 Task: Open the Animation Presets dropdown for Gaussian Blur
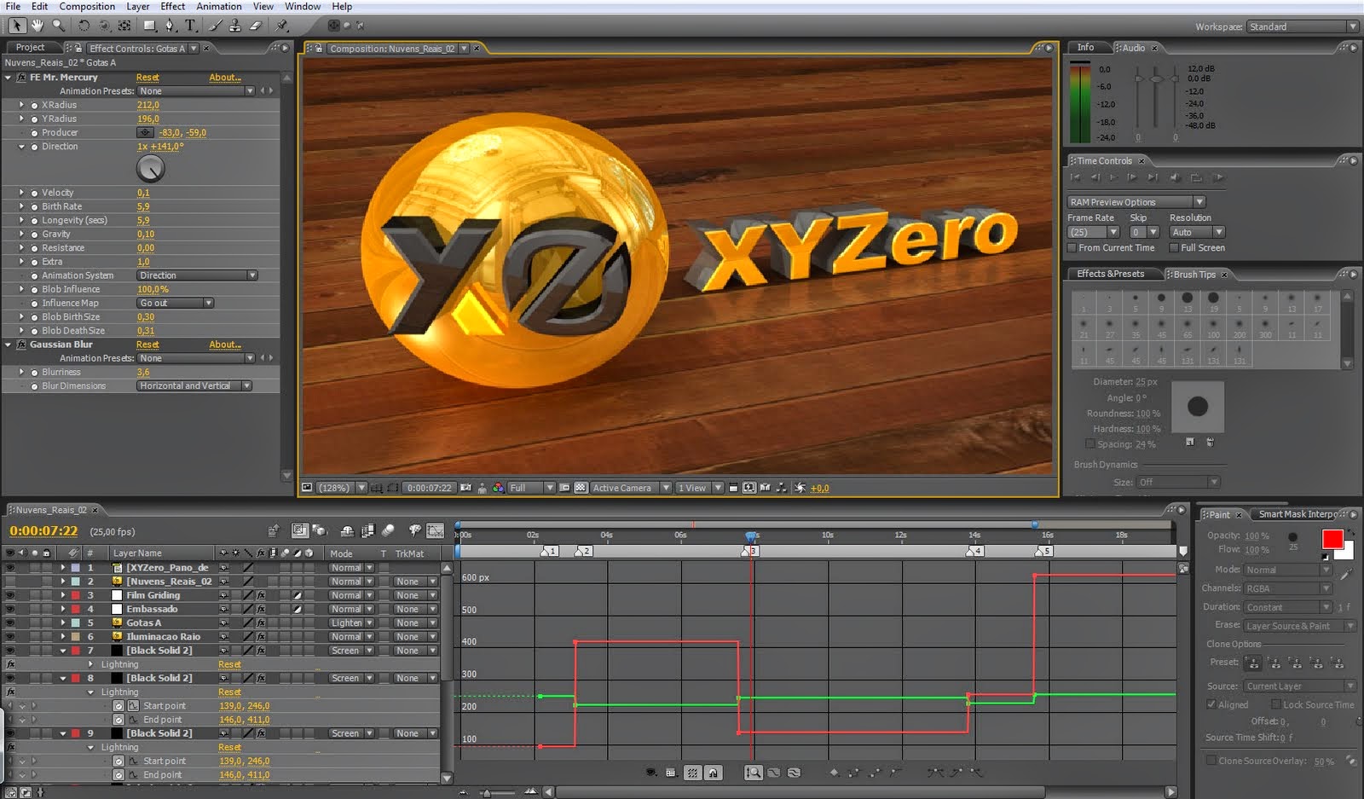point(194,358)
